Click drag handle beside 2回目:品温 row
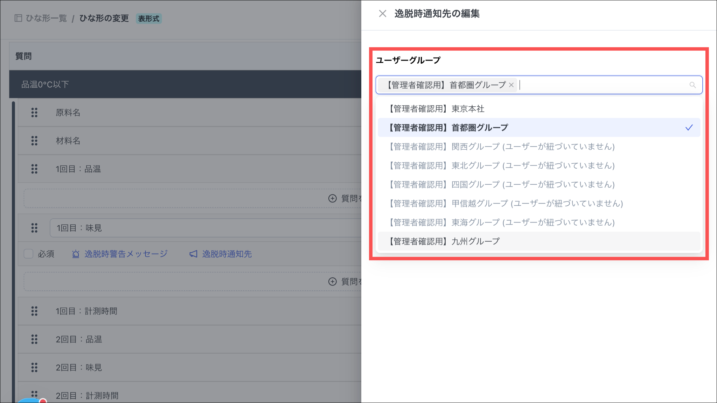 coord(34,339)
